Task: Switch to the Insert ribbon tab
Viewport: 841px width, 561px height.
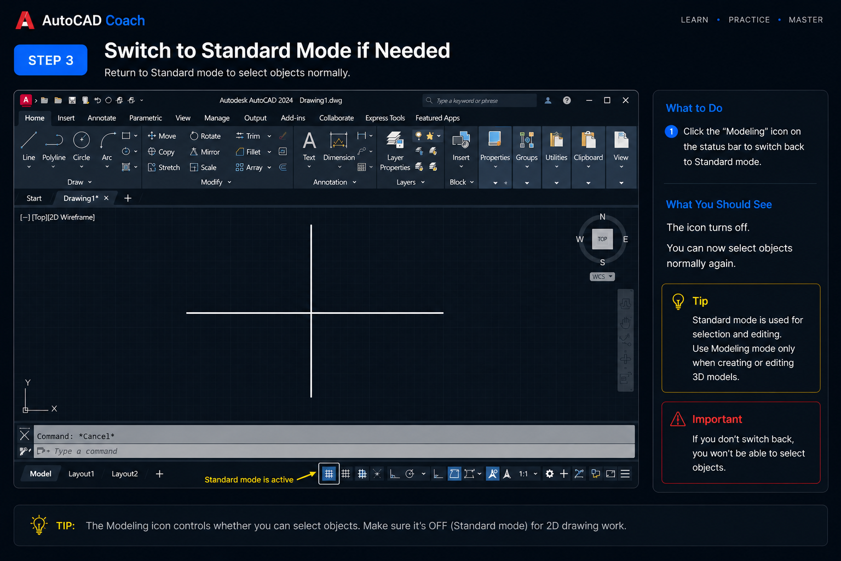Action: (x=66, y=118)
